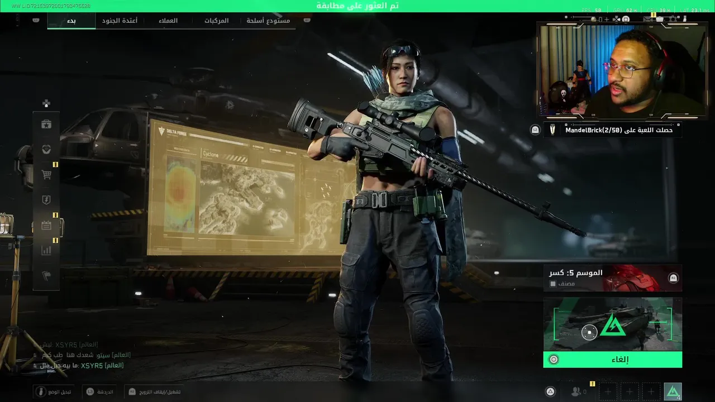Open the shopping cart store icon

tap(46, 175)
